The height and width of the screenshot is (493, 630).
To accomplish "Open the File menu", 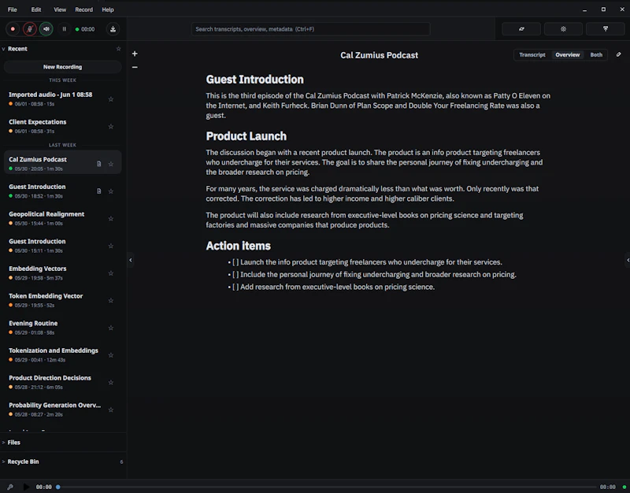I will tap(13, 9).
